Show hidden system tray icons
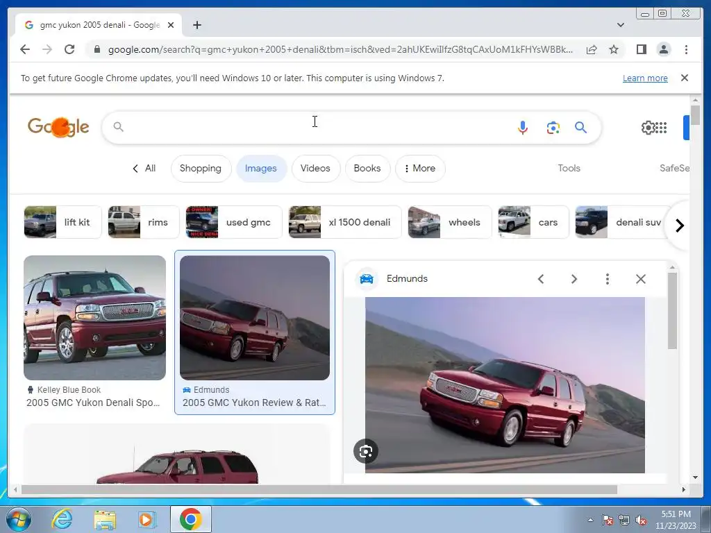This screenshot has height=533, width=711. [x=590, y=521]
